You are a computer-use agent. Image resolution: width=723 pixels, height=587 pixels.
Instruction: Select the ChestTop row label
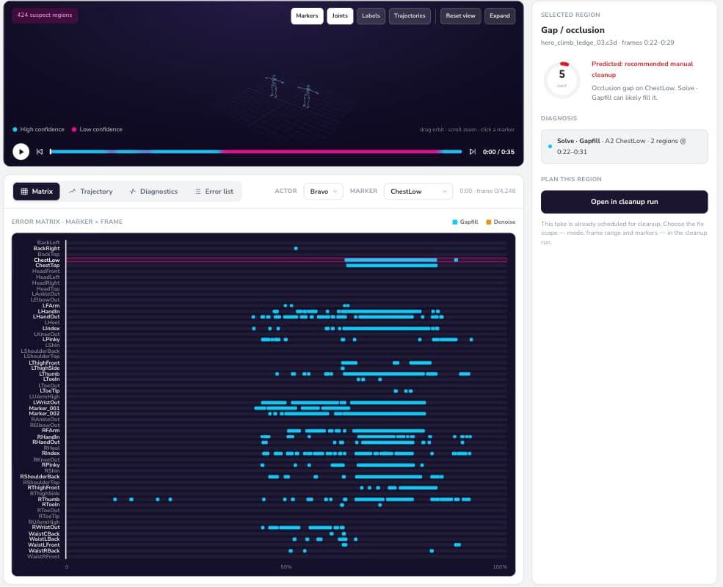(48, 266)
